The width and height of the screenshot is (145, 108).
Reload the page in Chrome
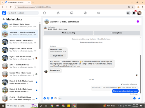(x=11, y=7)
